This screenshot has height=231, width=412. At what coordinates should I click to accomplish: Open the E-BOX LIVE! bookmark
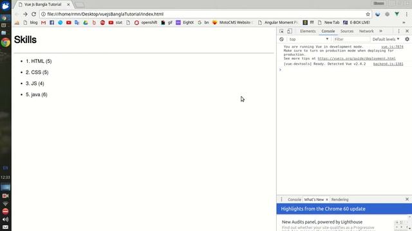[x=357, y=22]
